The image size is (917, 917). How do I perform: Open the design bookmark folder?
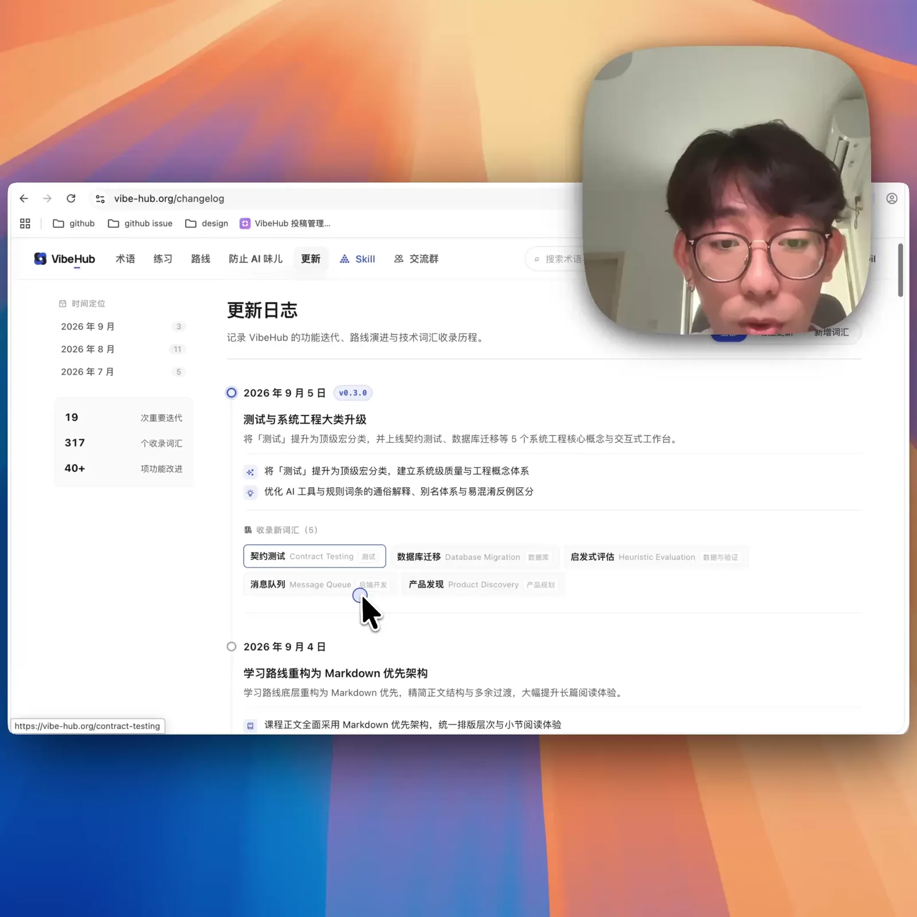point(207,224)
